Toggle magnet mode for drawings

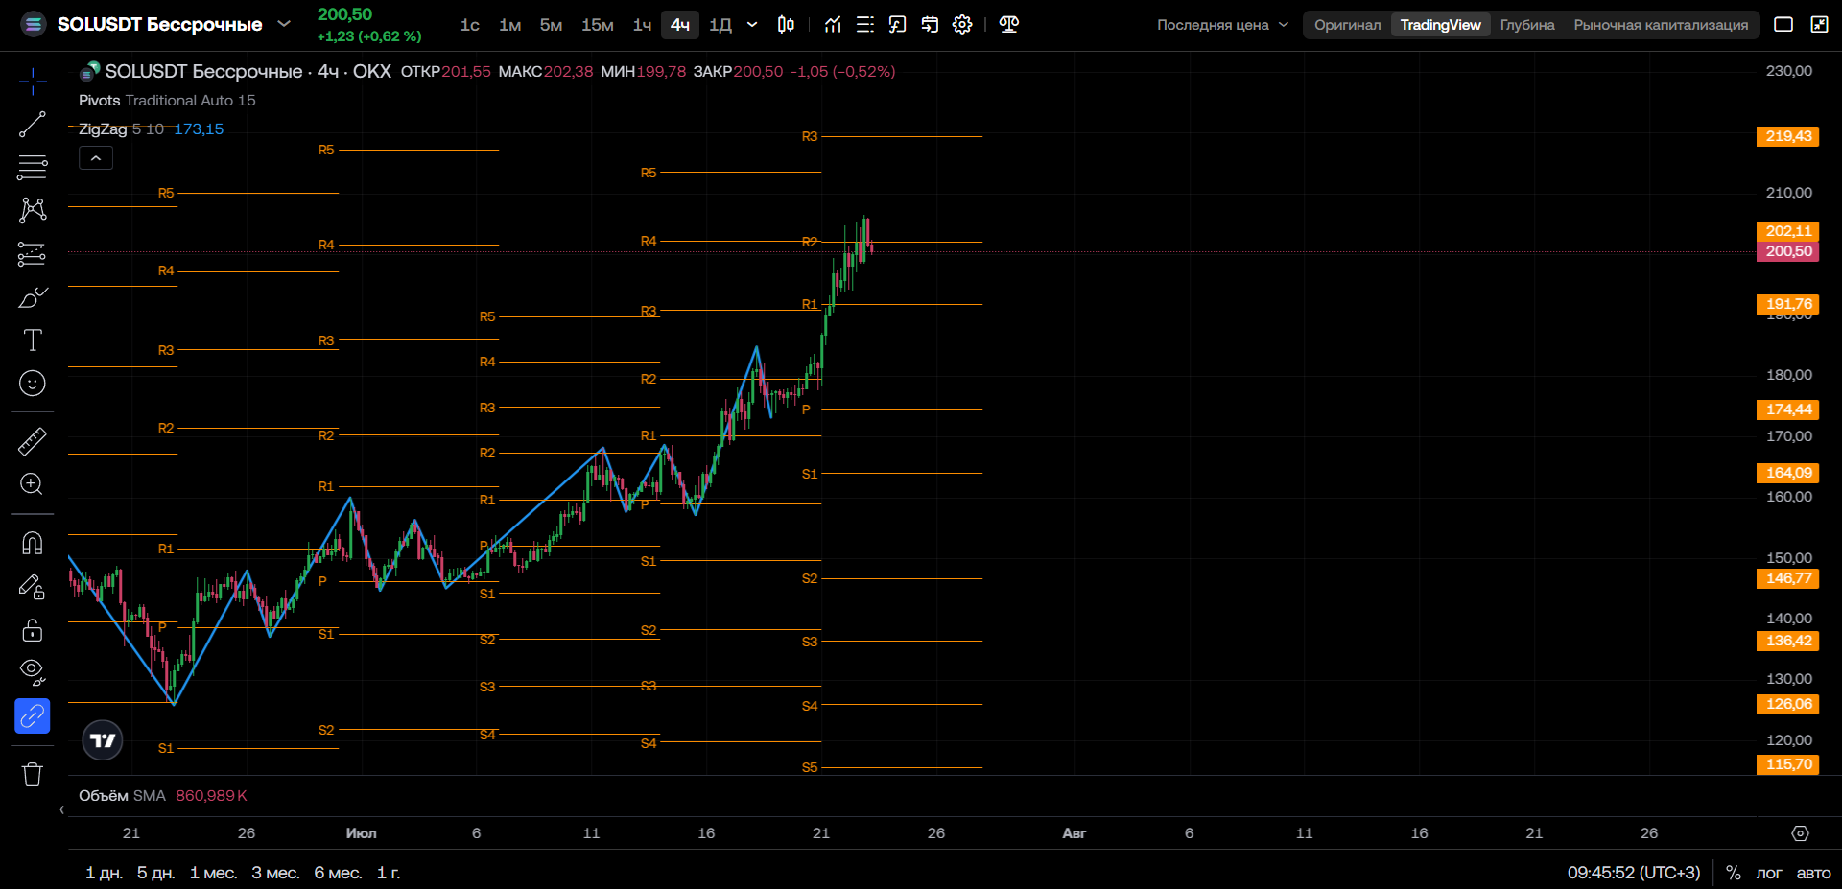click(x=33, y=543)
